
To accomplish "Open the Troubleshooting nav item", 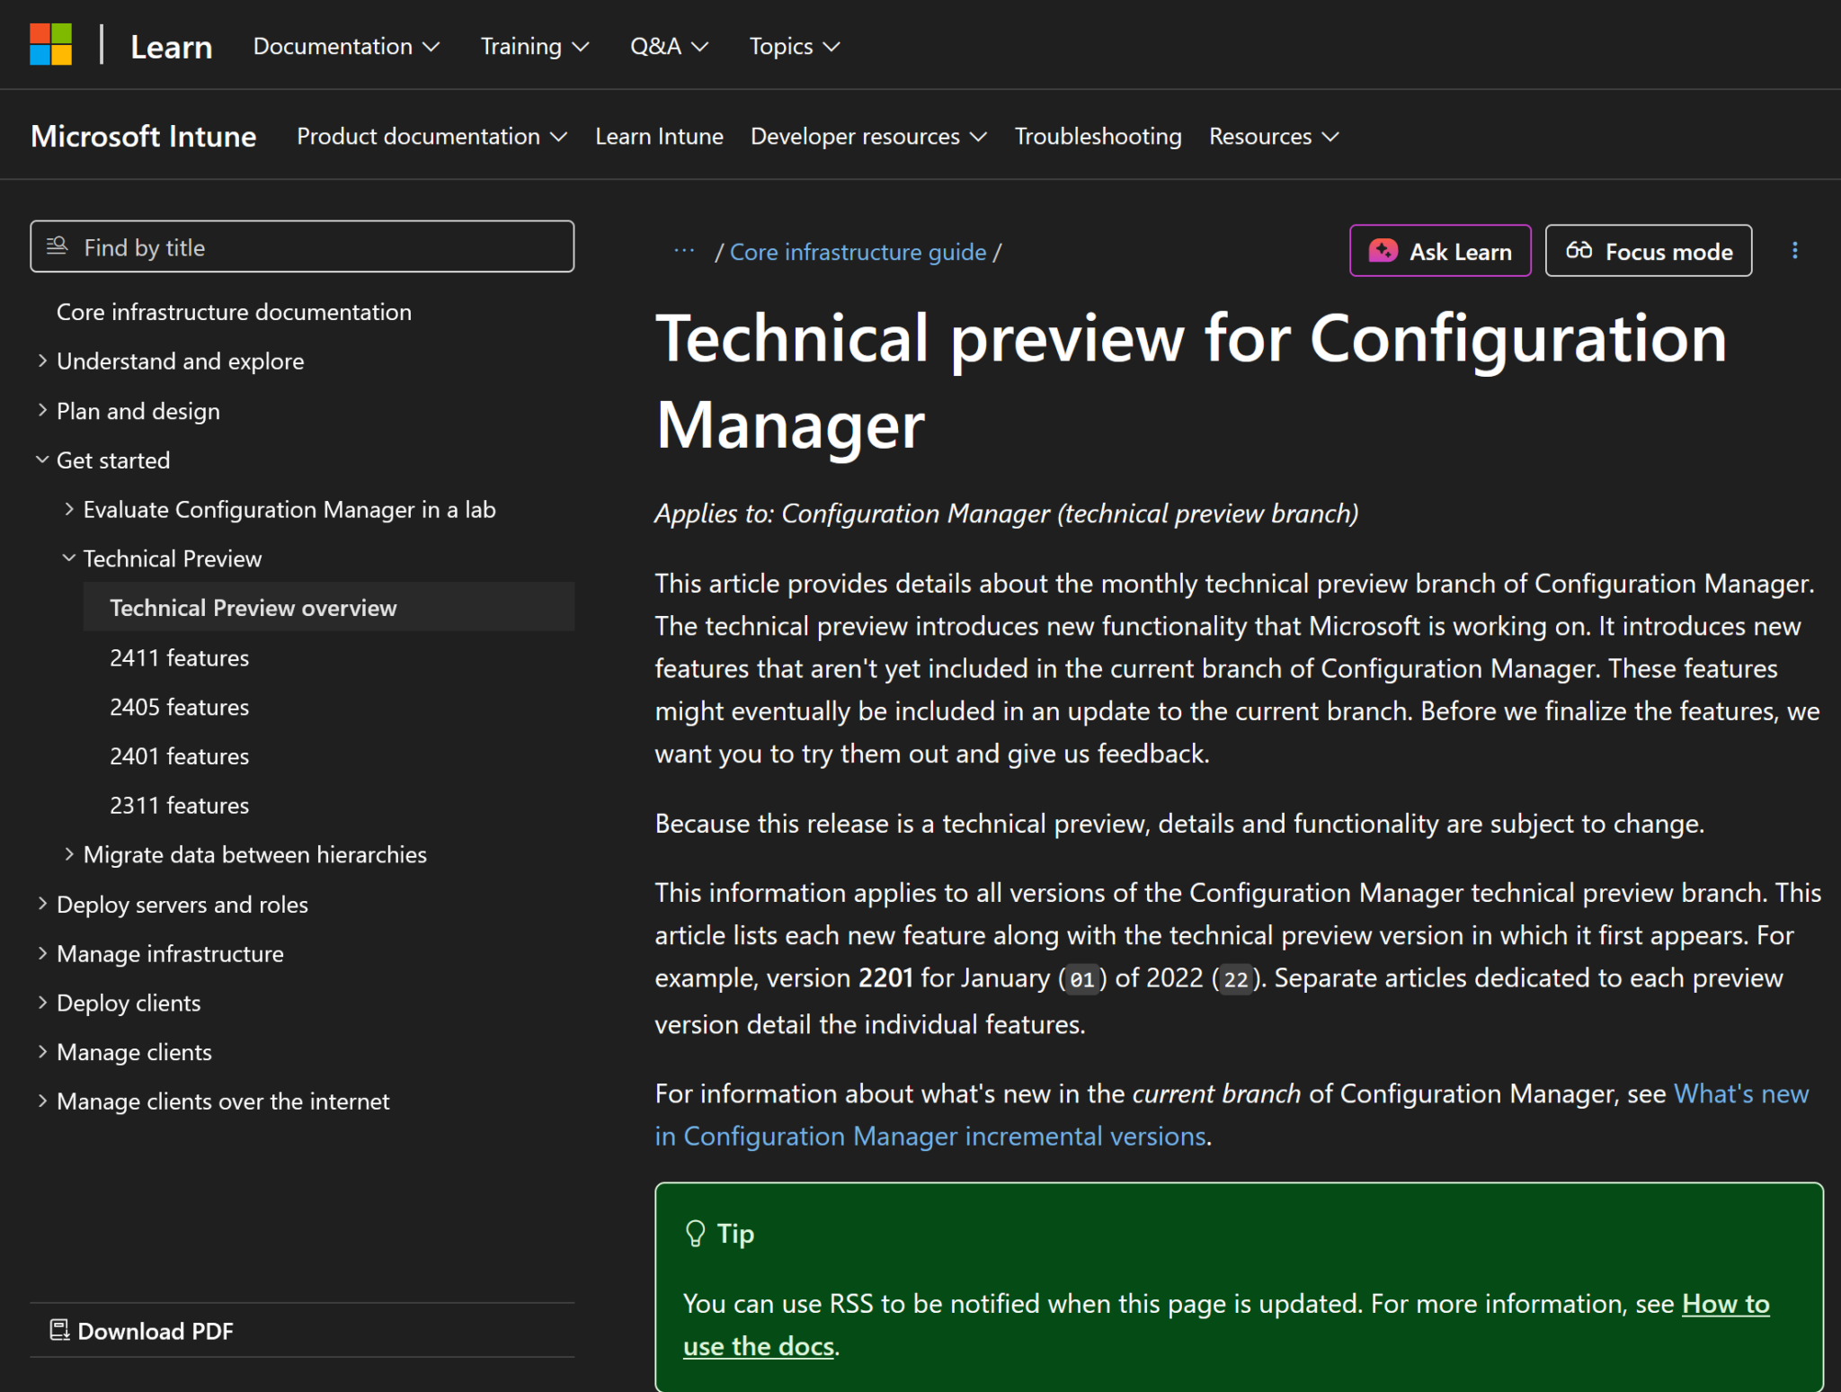I will point(1098,136).
